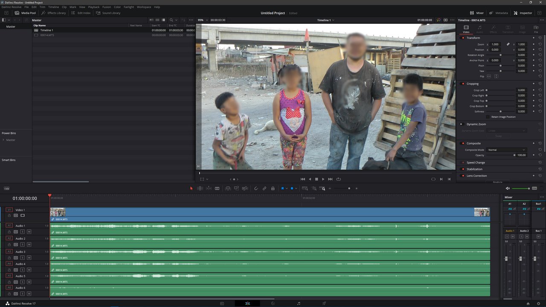546x307 pixels.
Task: Toggle the Linked Selection chain icon
Action: 264,188
